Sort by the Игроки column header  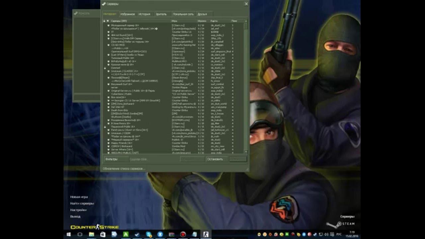click(204, 21)
